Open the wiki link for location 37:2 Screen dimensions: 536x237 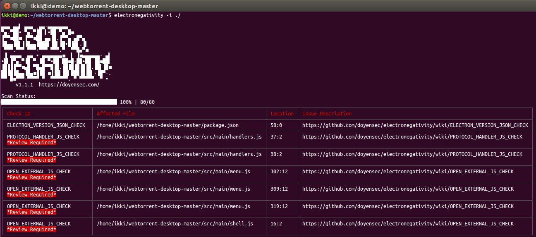coord(412,137)
